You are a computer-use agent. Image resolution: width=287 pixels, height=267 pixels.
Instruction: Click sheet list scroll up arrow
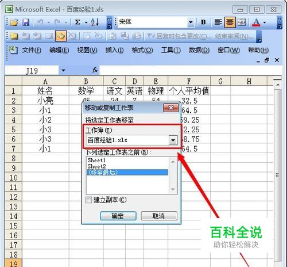point(173,162)
